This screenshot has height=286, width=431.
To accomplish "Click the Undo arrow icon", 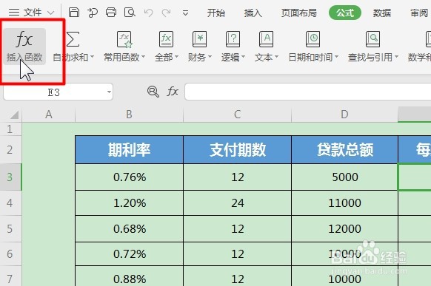I will 148,13.
